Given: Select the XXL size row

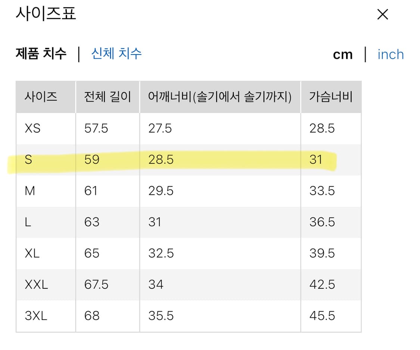Looking at the screenshot, I should click(168, 284).
